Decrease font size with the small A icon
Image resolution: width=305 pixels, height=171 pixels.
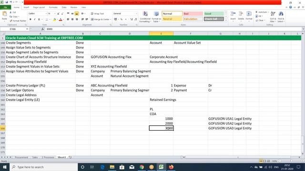click(62, 14)
